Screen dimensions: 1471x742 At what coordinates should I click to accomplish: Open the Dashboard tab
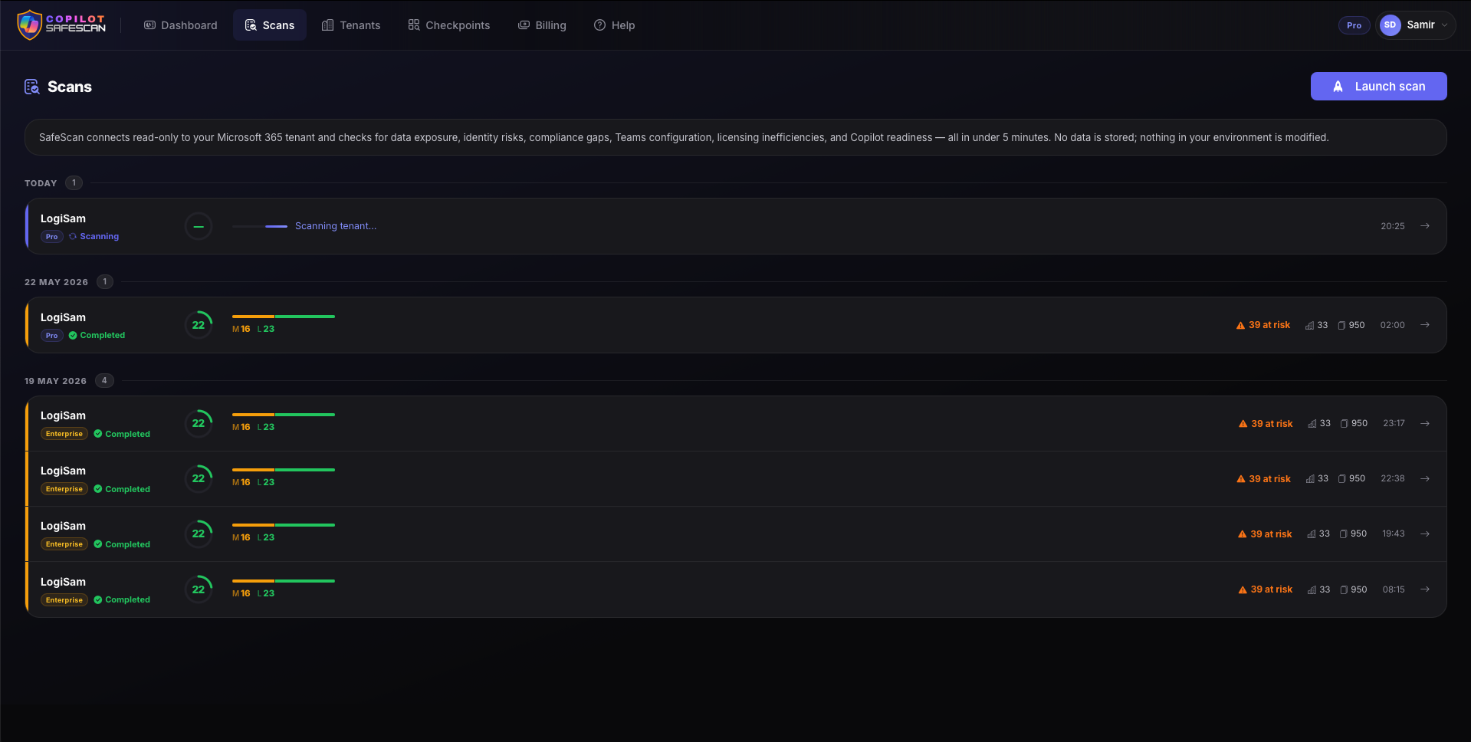181,25
